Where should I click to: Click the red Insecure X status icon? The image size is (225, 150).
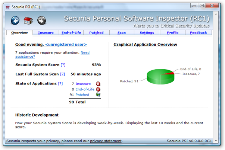[98, 84]
